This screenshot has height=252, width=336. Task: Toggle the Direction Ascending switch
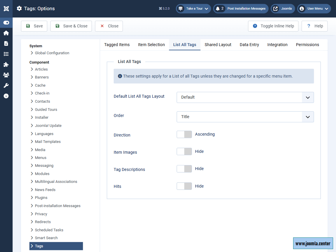pos(184,134)
